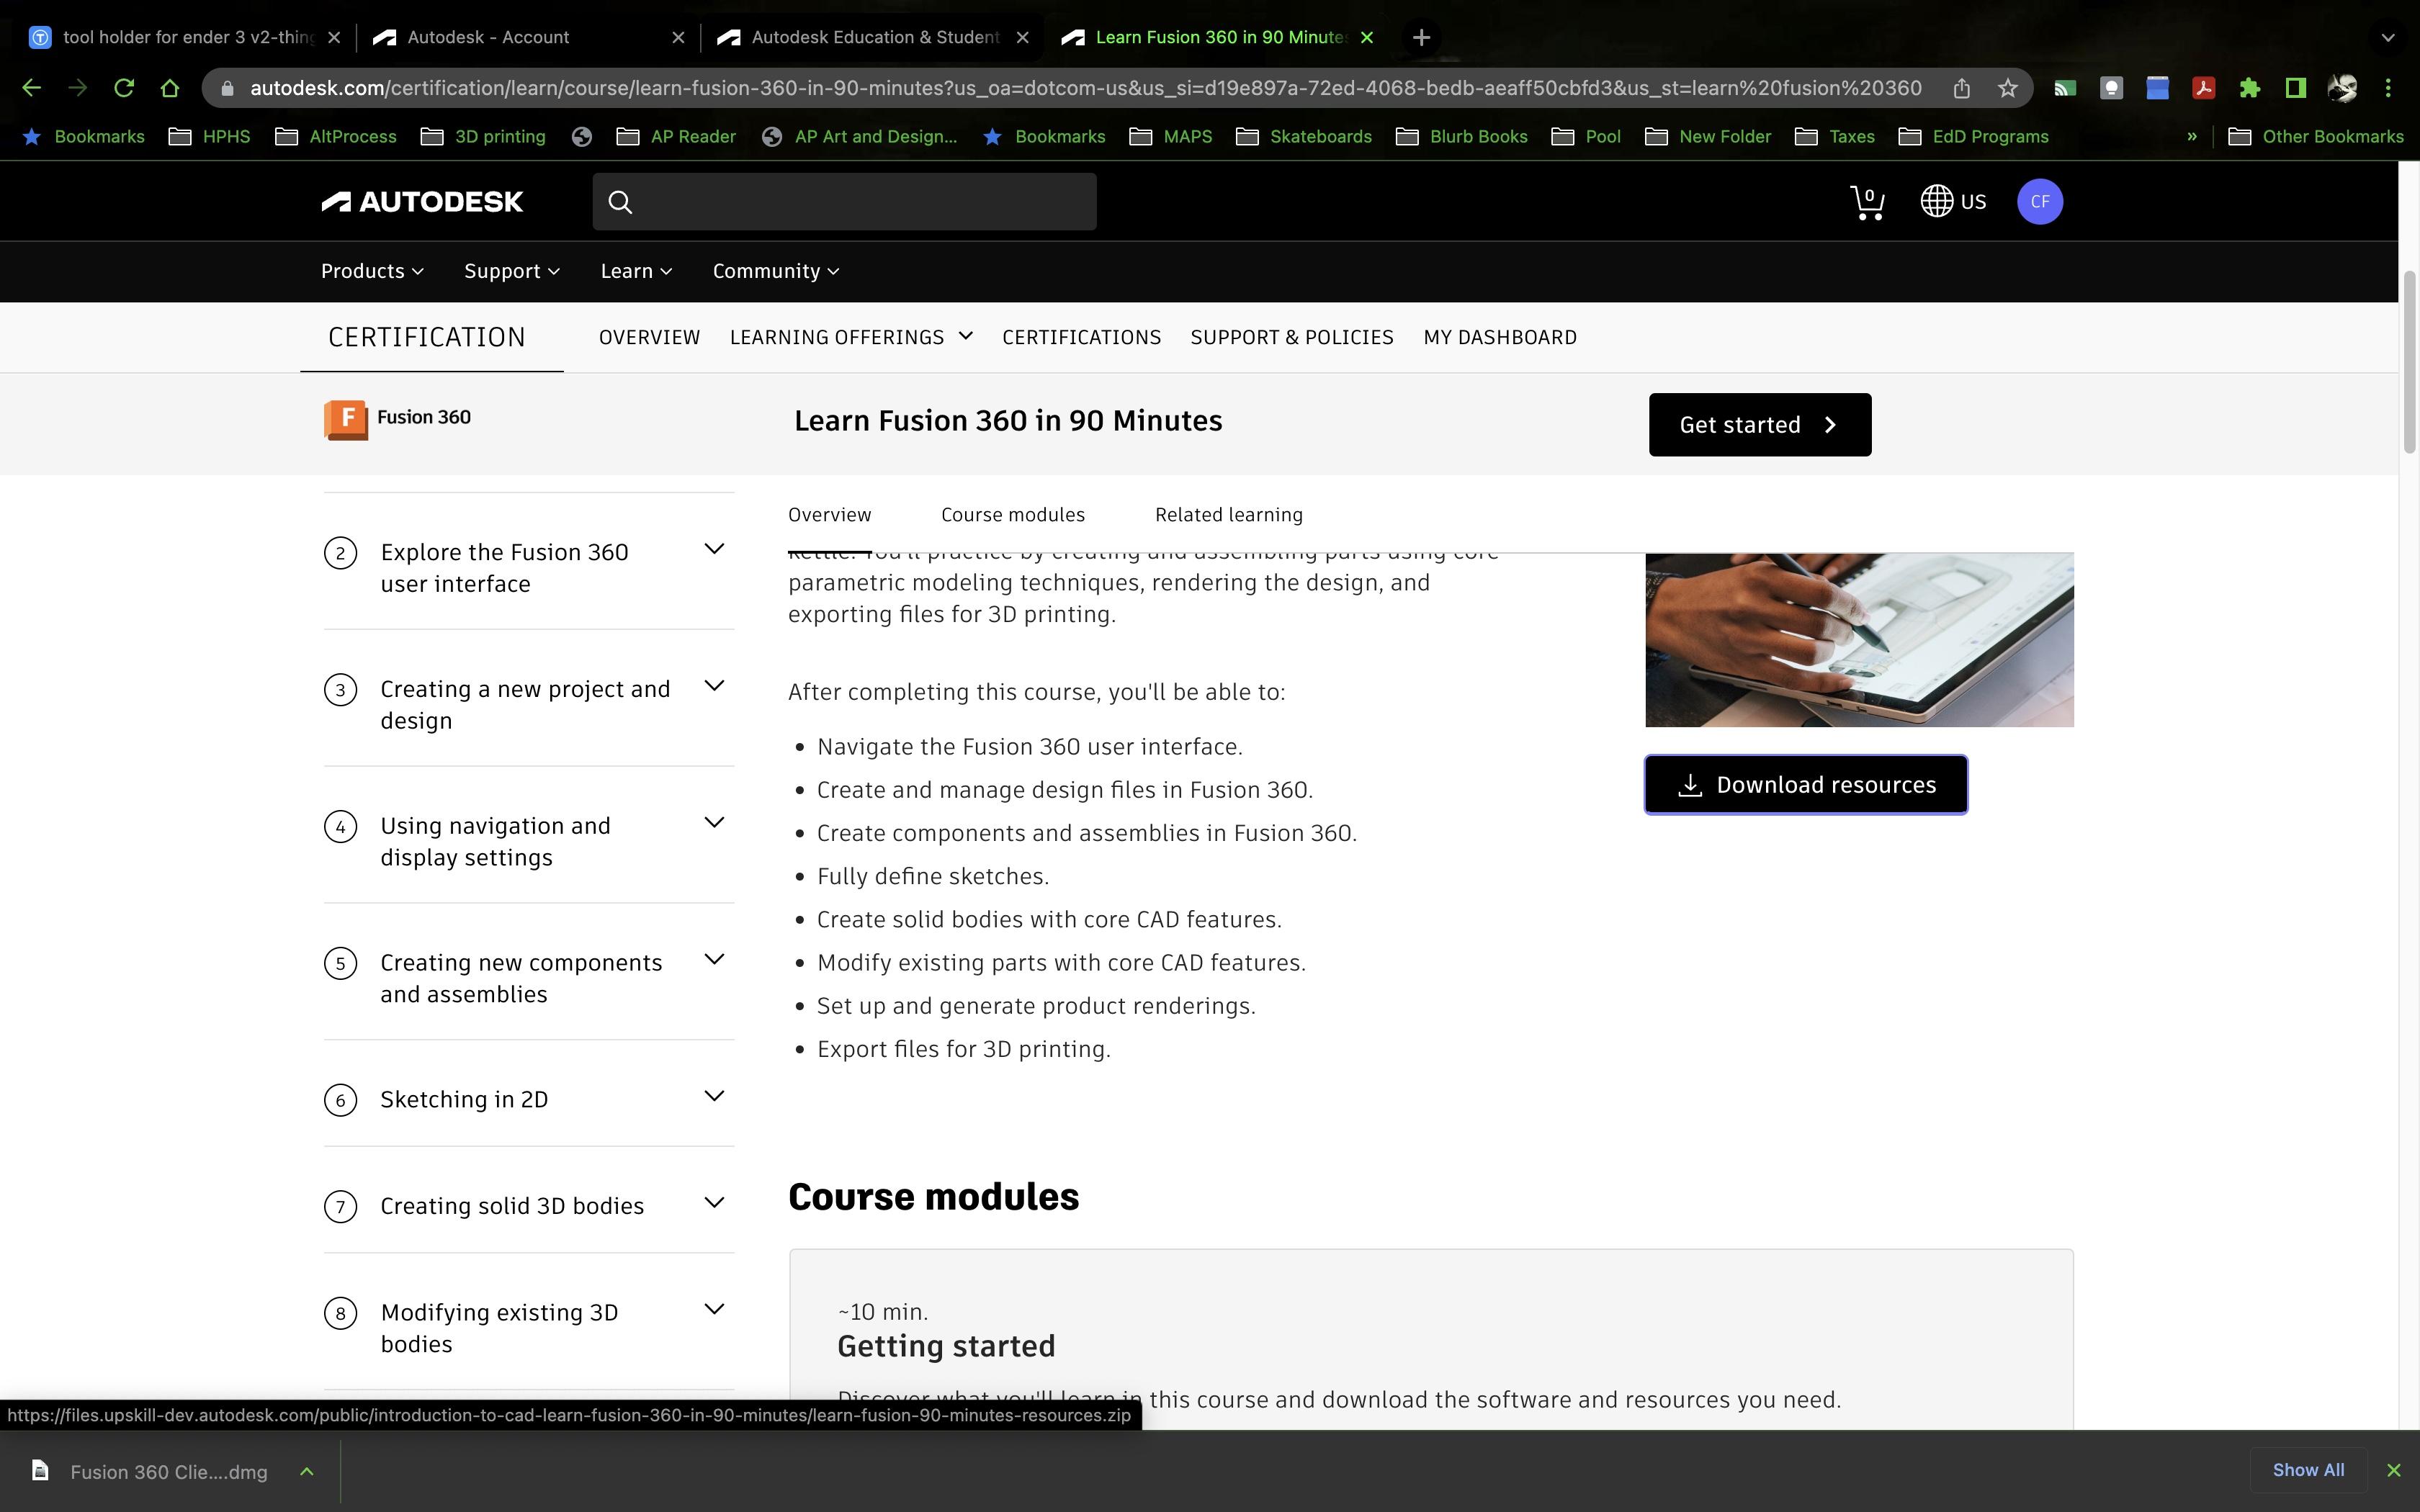Expand the Support menu

pos(512,271)
